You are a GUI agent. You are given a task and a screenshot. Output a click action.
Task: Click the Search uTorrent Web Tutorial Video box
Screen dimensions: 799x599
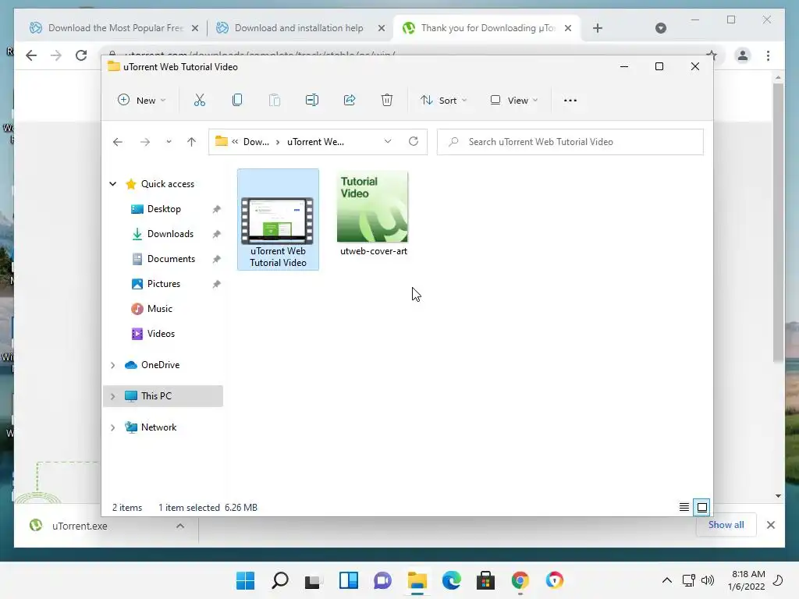570,142
